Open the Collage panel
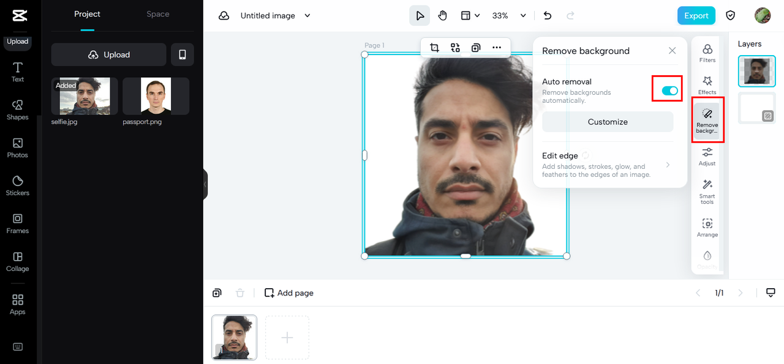 click(18, 261)
